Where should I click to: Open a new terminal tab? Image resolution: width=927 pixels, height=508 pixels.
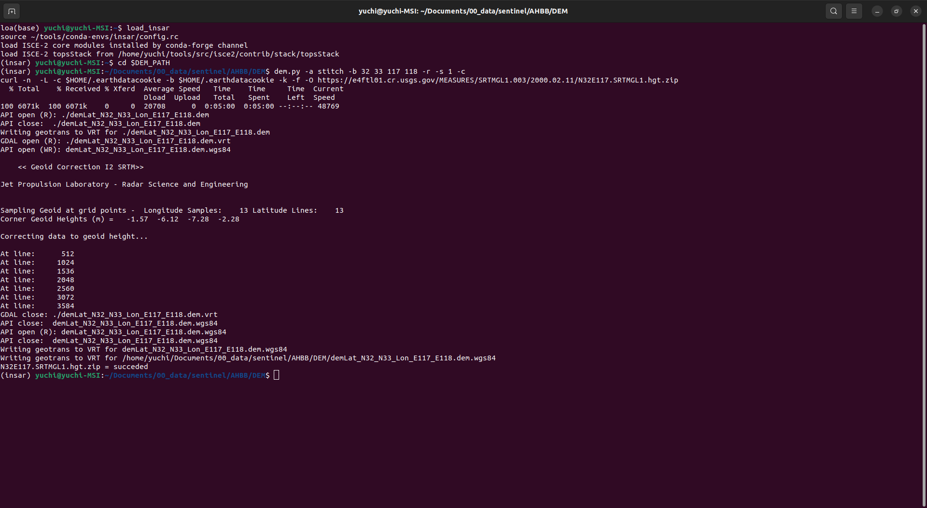point(12,11)
